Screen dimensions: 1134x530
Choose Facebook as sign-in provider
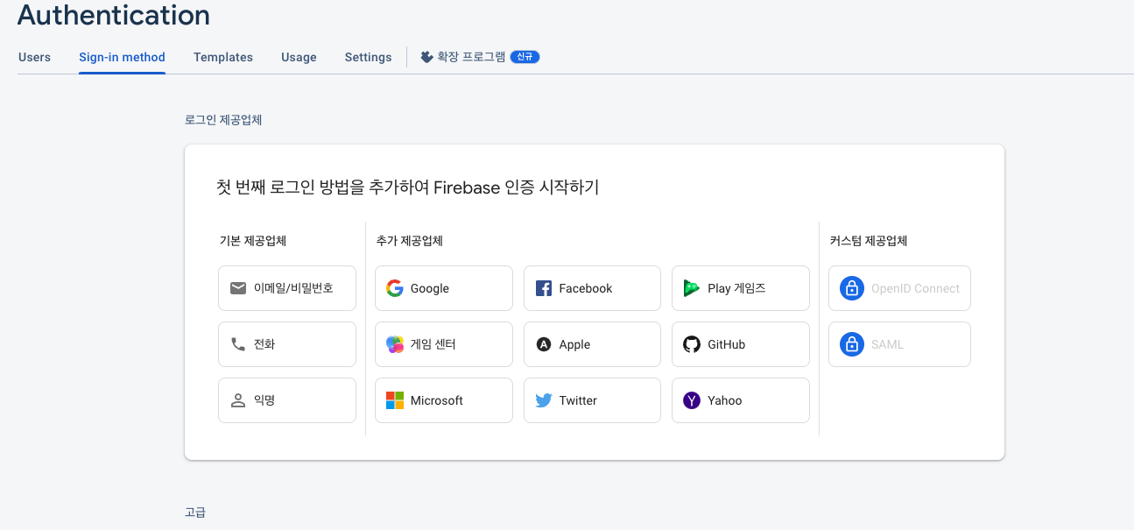[x=592, y=288]
